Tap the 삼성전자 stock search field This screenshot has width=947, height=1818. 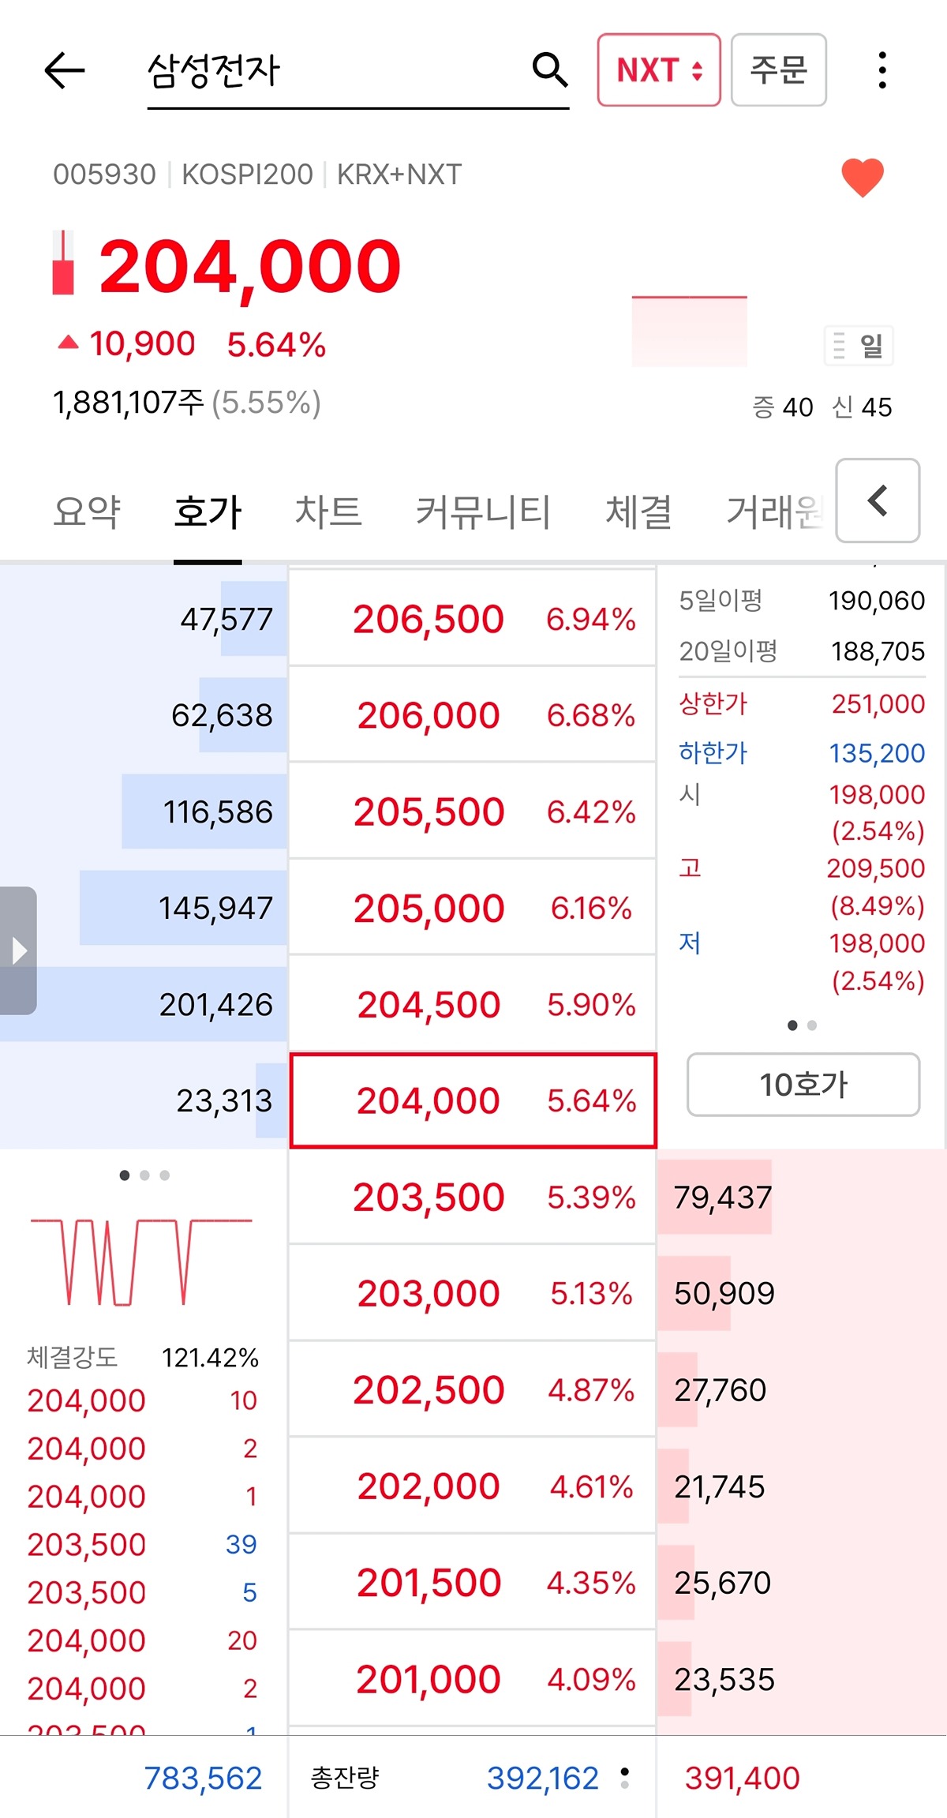pos(331,70)
